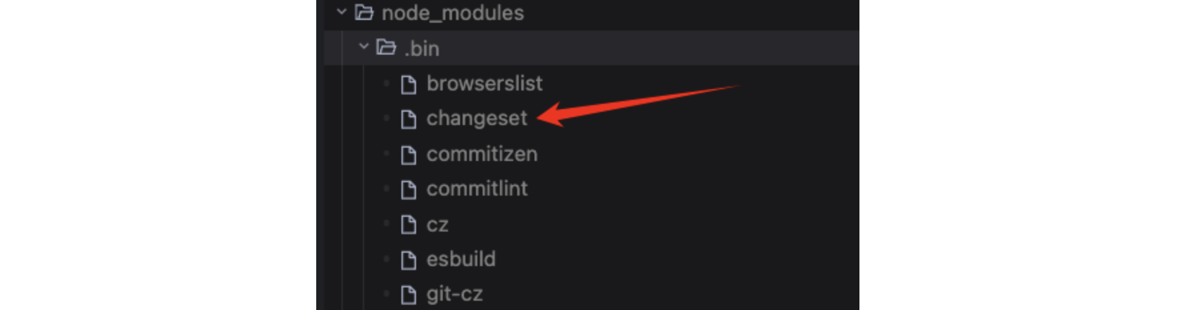Click the git-cz file icon
The image size is (1177, 310).
tap(409, 294)
